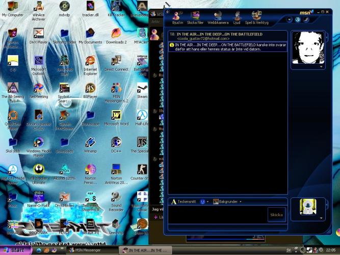Click in the chat message input box

coord(218,215)
